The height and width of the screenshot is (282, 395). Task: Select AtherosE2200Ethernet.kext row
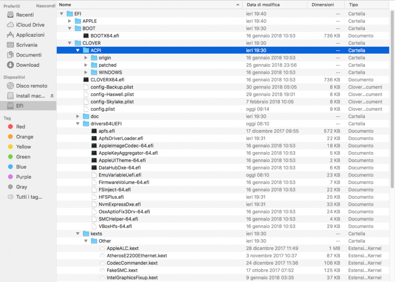(x=223, y=256)
